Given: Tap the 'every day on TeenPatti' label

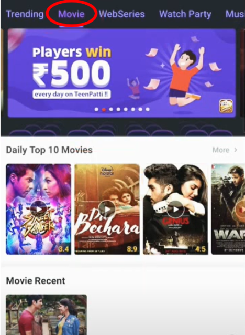Looking at the screenshot, I should pos(72,94).
